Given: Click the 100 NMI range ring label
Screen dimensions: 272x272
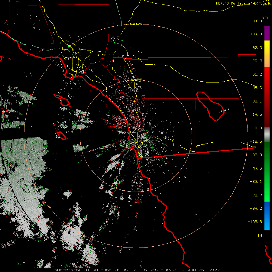Looking at the screenshot, I should click(x=136, y=24).
